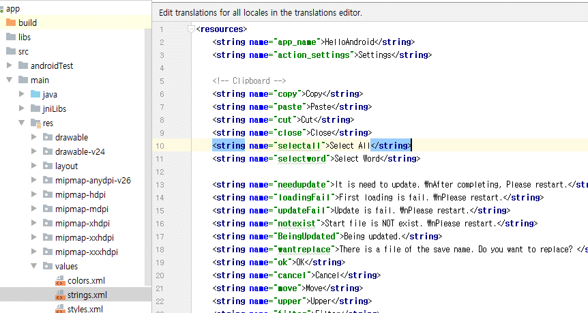Click the paste attribute name
This screenshot has height=313, width=588.
click(289, 107)
